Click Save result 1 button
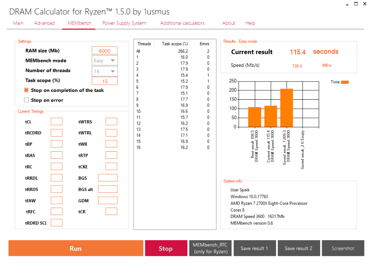The height and width of the screenshot is (267, 371). [254, 248]
